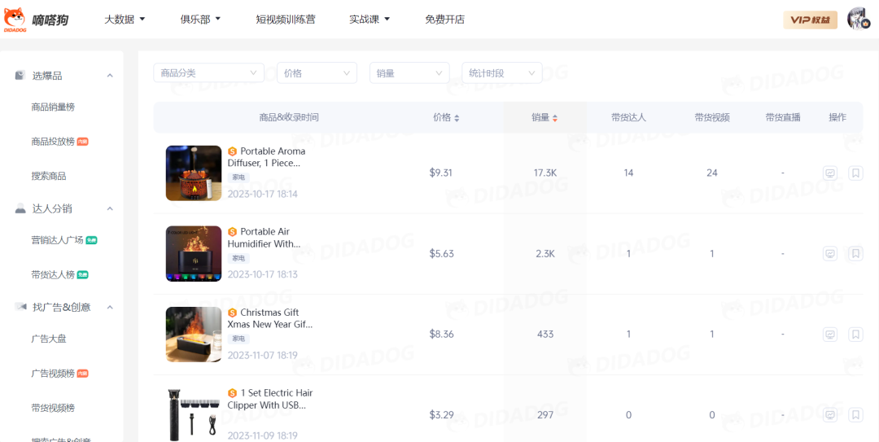Image resolution: width=879 pixels, height=442 pixels.
Task: Click the VIP权益 badge
Action: (x=810, y=20)
